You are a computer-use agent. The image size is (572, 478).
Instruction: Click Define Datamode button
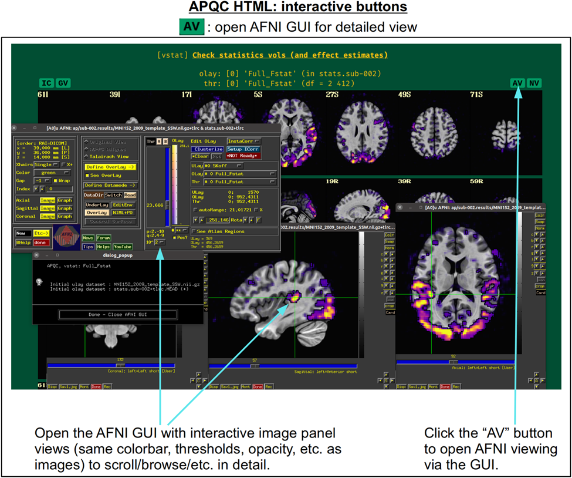[110, 185]
